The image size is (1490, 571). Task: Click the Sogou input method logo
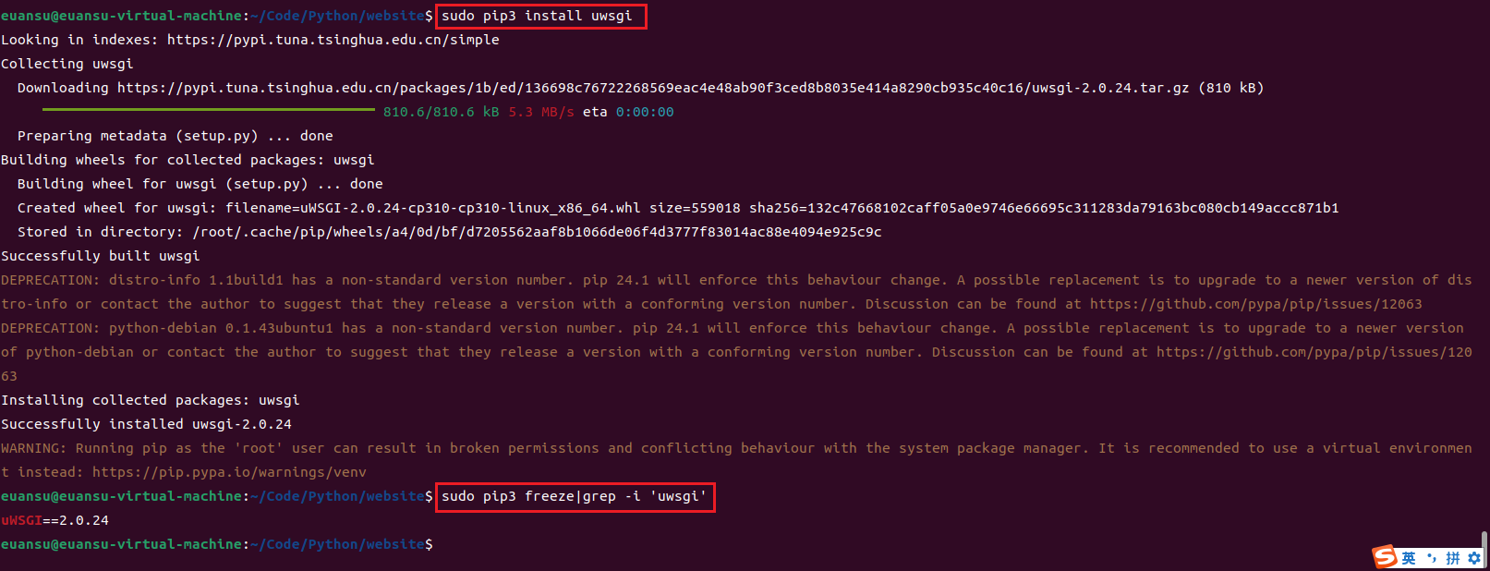pos(1384,556)
